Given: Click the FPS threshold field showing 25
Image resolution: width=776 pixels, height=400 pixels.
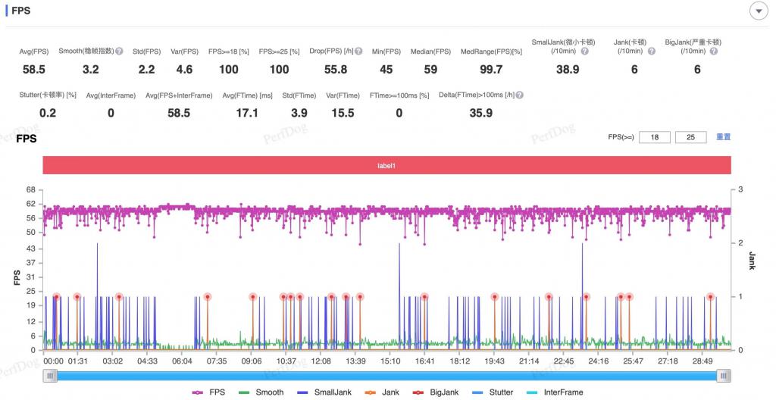Looking at the screenshot, I should (x=690, y=137).
